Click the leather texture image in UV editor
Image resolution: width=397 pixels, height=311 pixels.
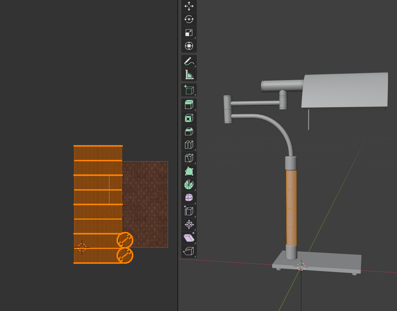(x=145, y=204)
